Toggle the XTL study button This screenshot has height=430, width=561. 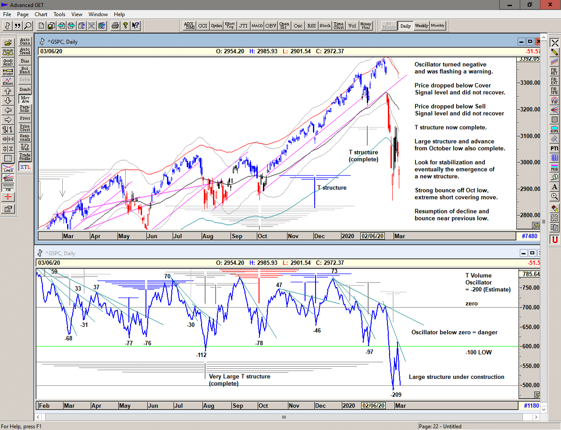pos(25,167)
